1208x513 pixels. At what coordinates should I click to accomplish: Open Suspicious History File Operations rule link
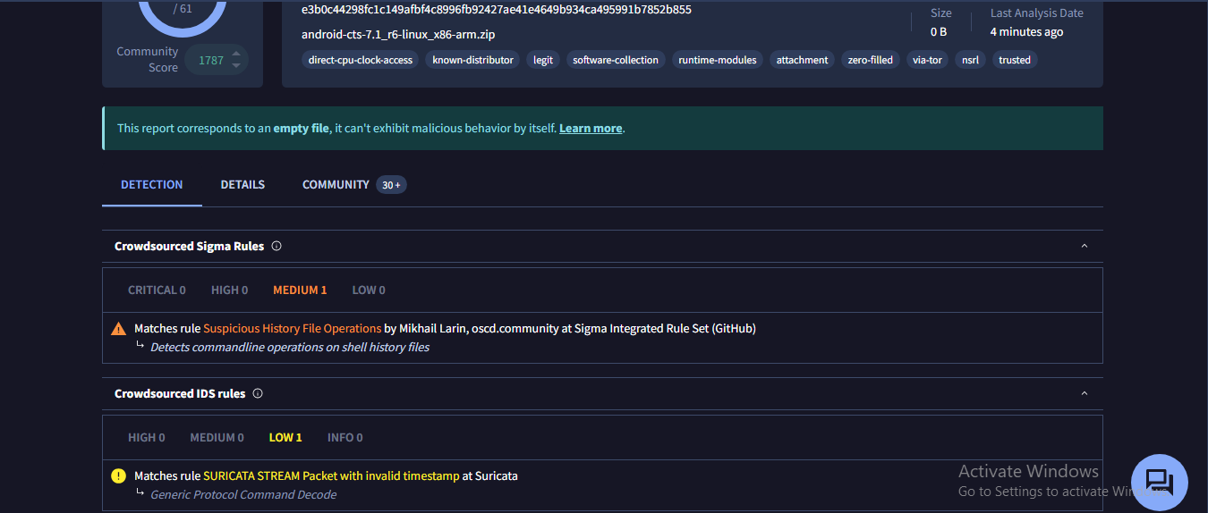coord(292,329)
